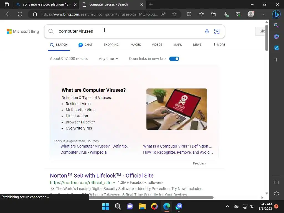Open the clock showing 5:45 AM

coord(265,206)
